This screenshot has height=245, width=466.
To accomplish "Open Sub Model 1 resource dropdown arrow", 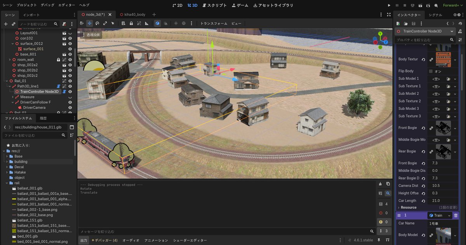I will (455, 79).
